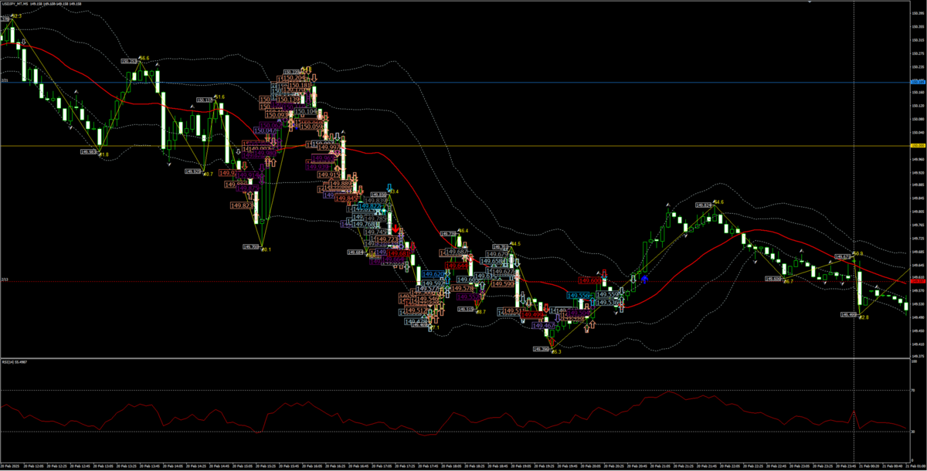927x471 pixels.
Task: Click the zigzag value 46.4
Action: click(x=463, y=230)
